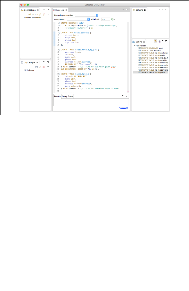The height and width of the screenshot is (291, 189).
Task: Maximize the Outline panel
Action: (166, 41)
